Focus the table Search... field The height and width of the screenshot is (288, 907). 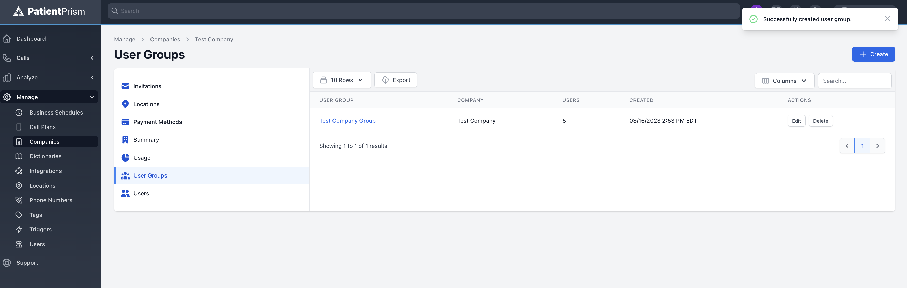(855, 81)
